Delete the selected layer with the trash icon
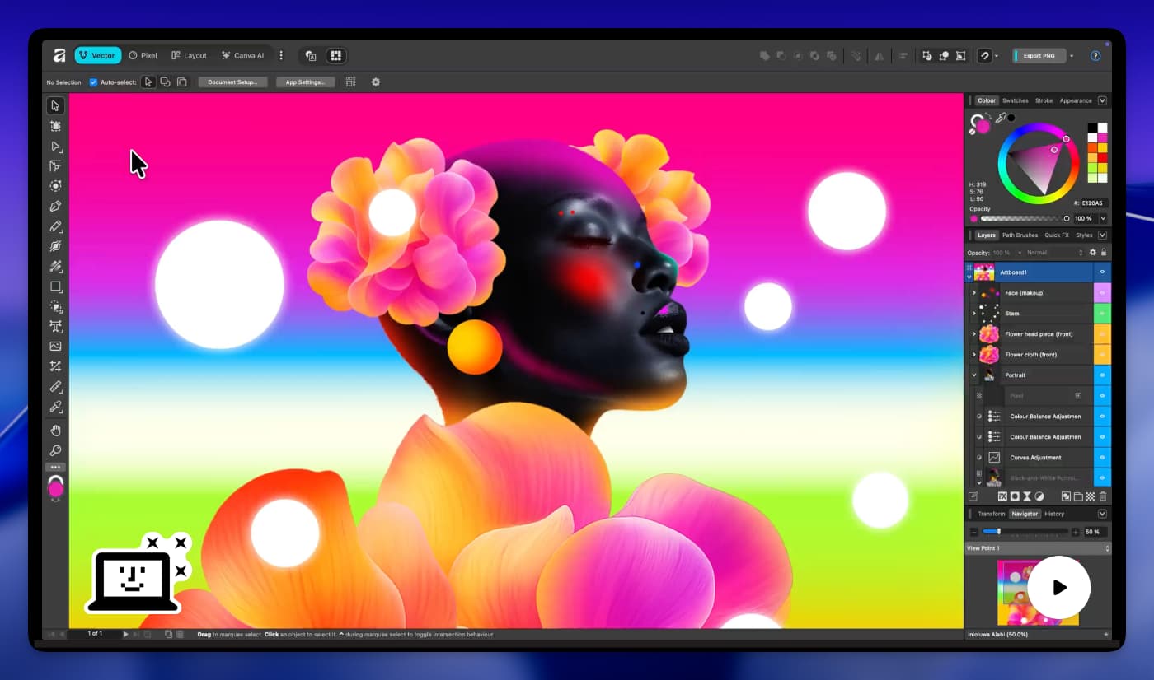The height and width of the screenshot is (680, 1154). (x=1105, y=496)
